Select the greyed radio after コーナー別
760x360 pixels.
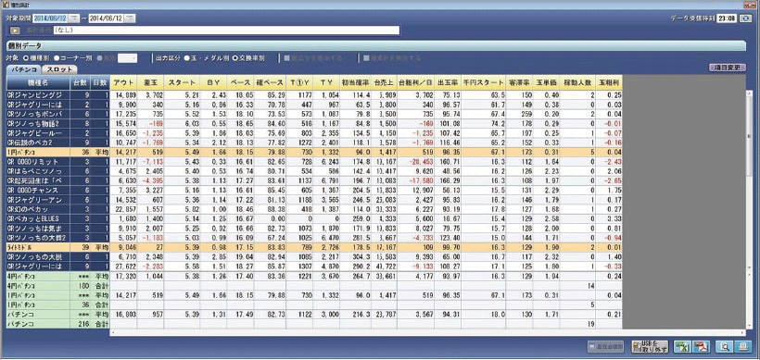[x=99, y=58]
